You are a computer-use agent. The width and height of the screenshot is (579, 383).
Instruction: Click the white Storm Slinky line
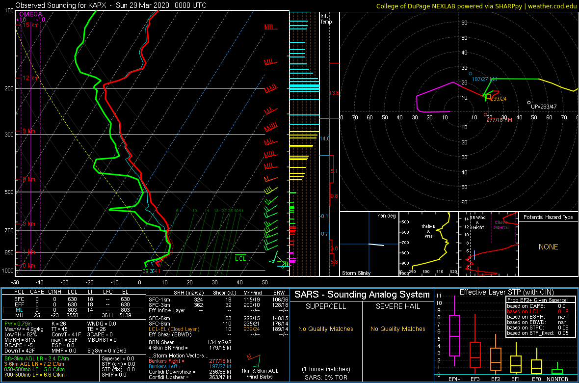[376, 245]
